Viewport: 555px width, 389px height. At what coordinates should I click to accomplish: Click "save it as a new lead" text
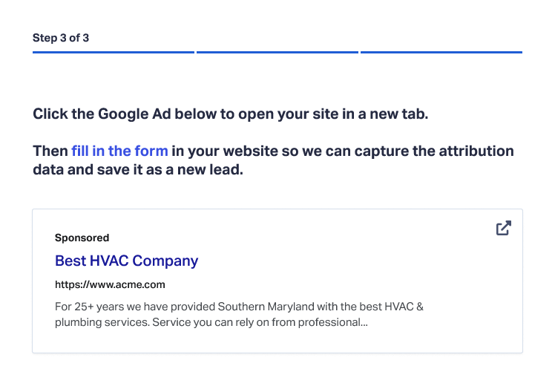(x=170, y=170)
